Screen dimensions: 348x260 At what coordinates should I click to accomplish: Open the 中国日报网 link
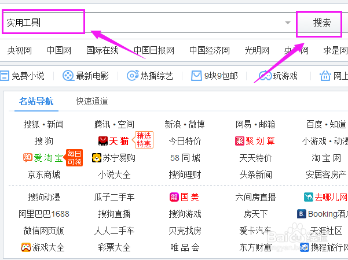[x=154, y=50]
